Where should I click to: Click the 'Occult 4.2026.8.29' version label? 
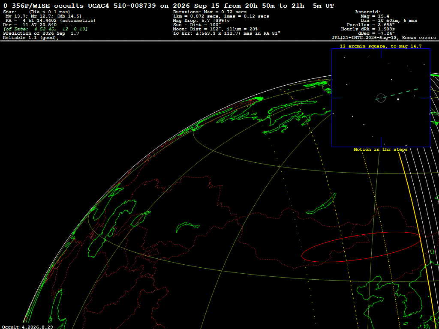click(28, 327)
